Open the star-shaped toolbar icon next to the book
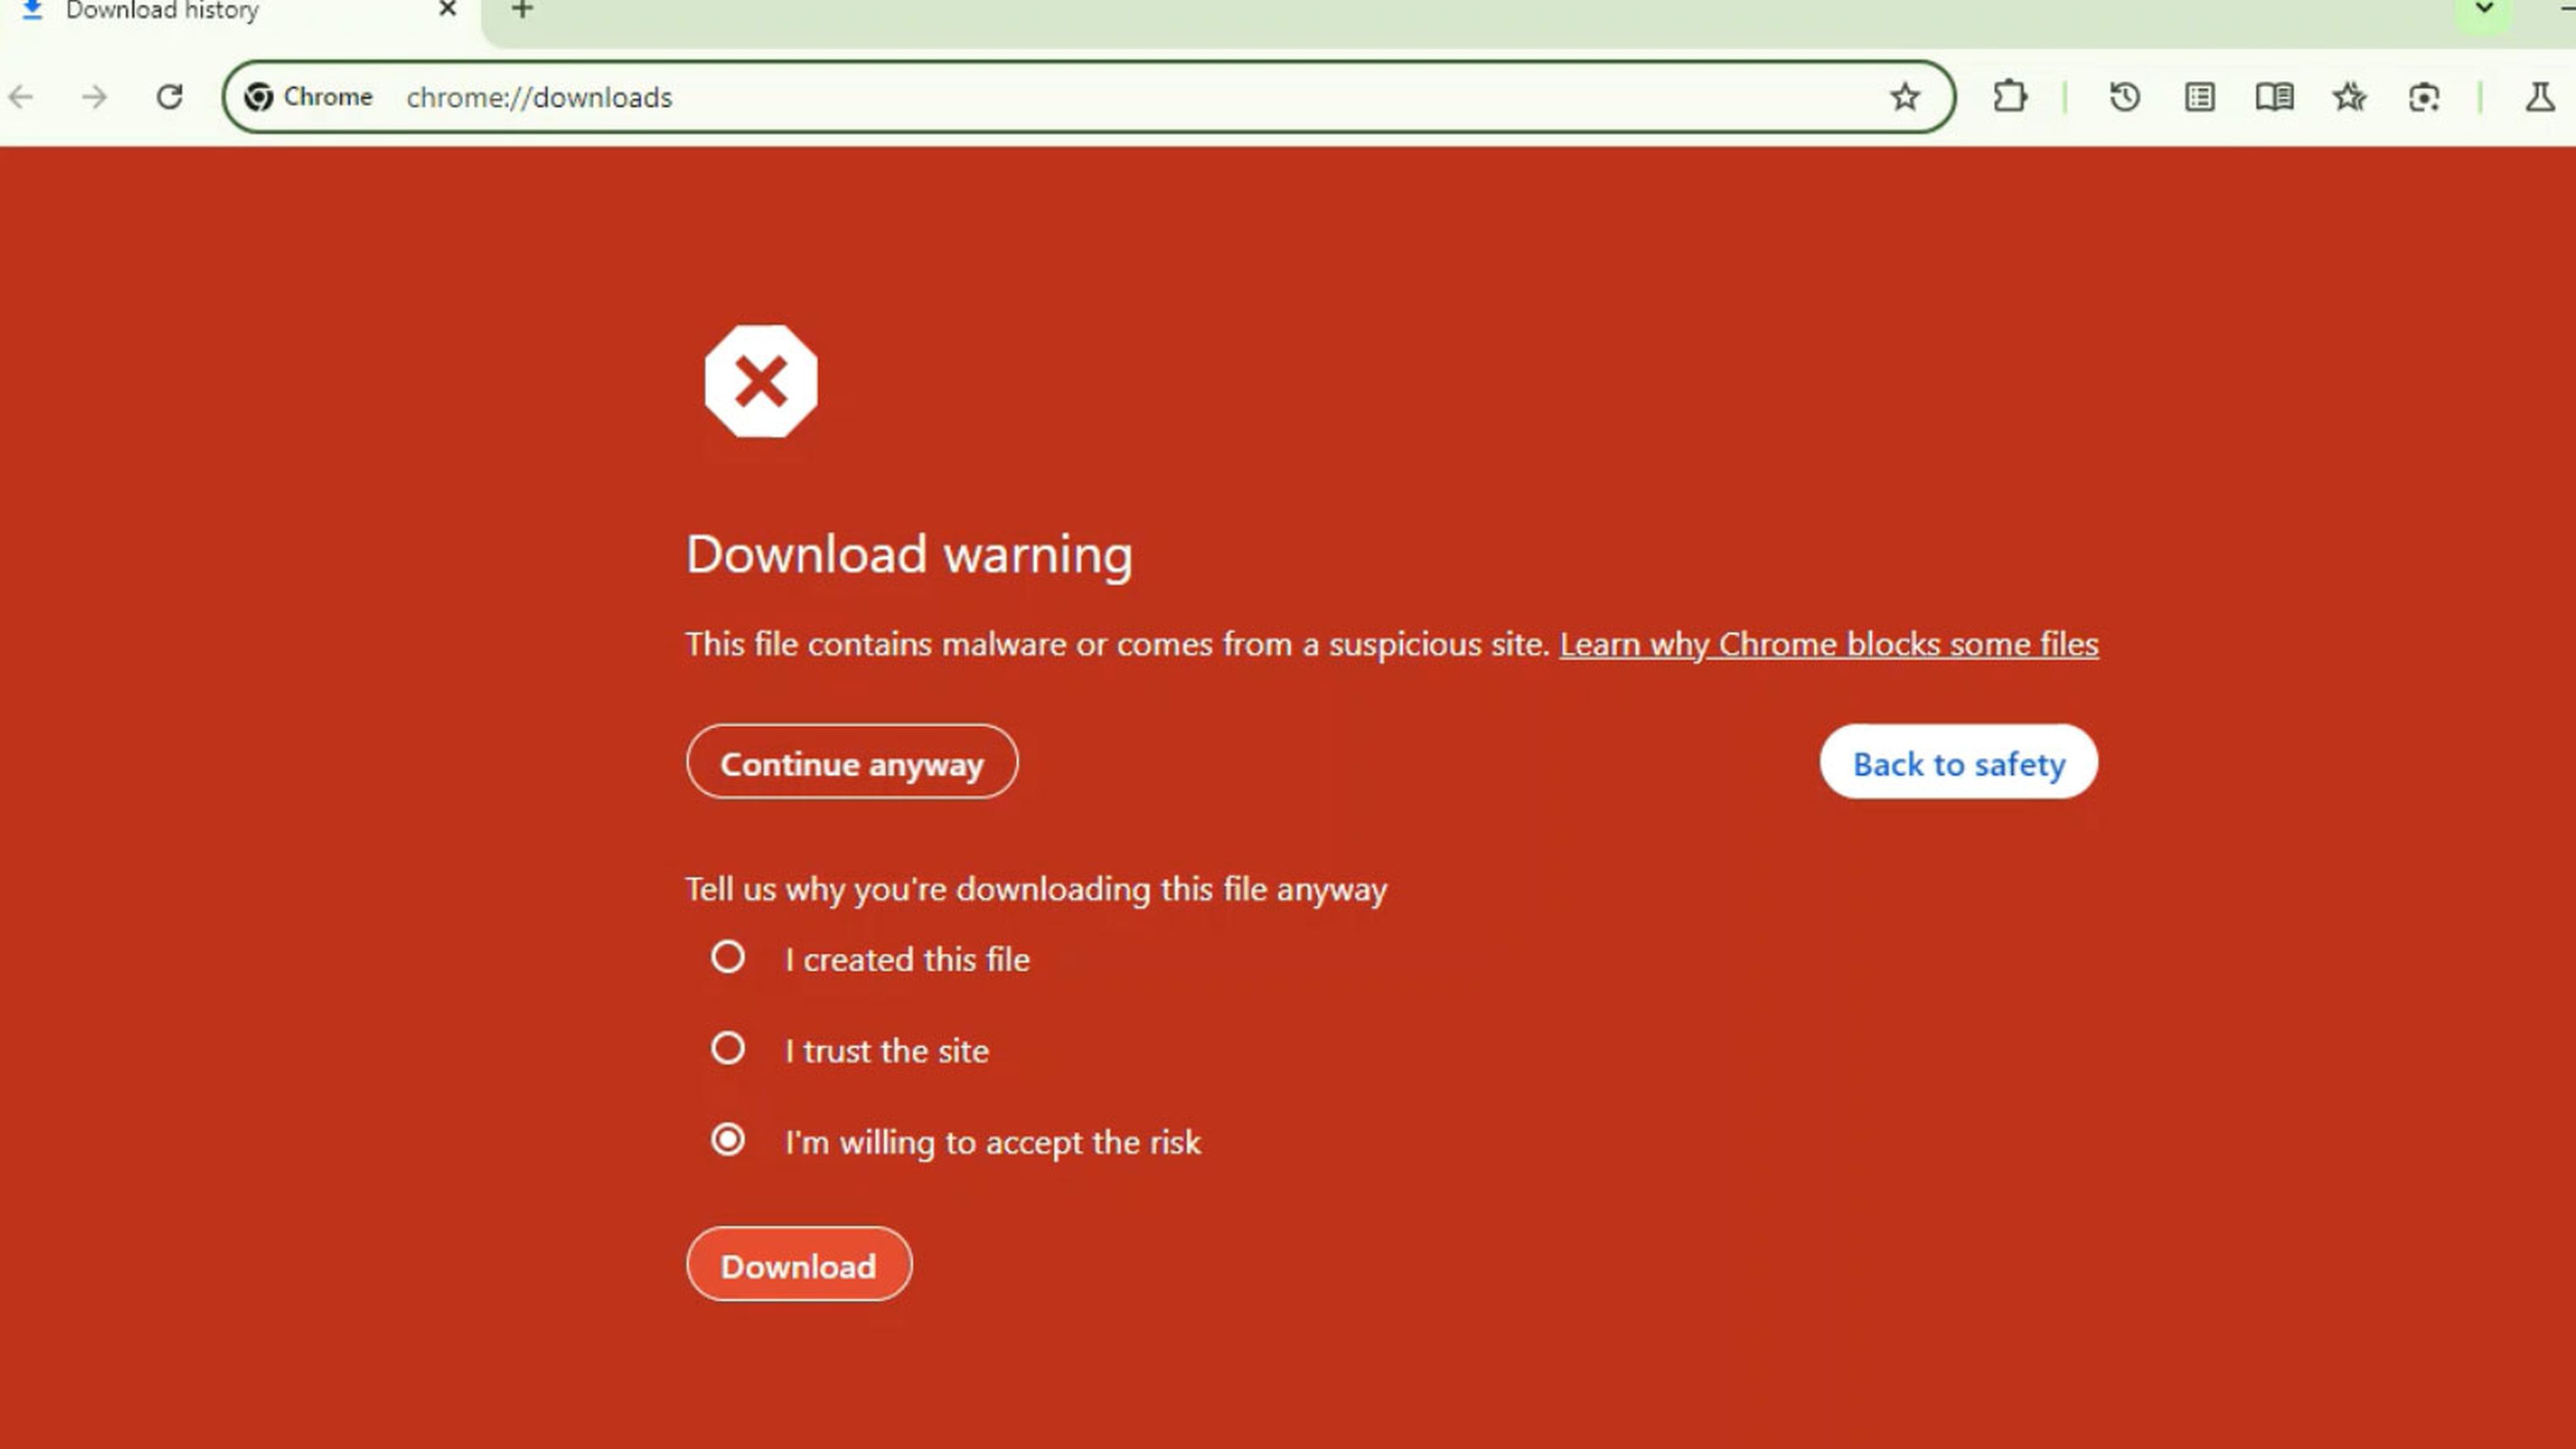This screenshot has width=2576, height=1449. coord(2349,97)
